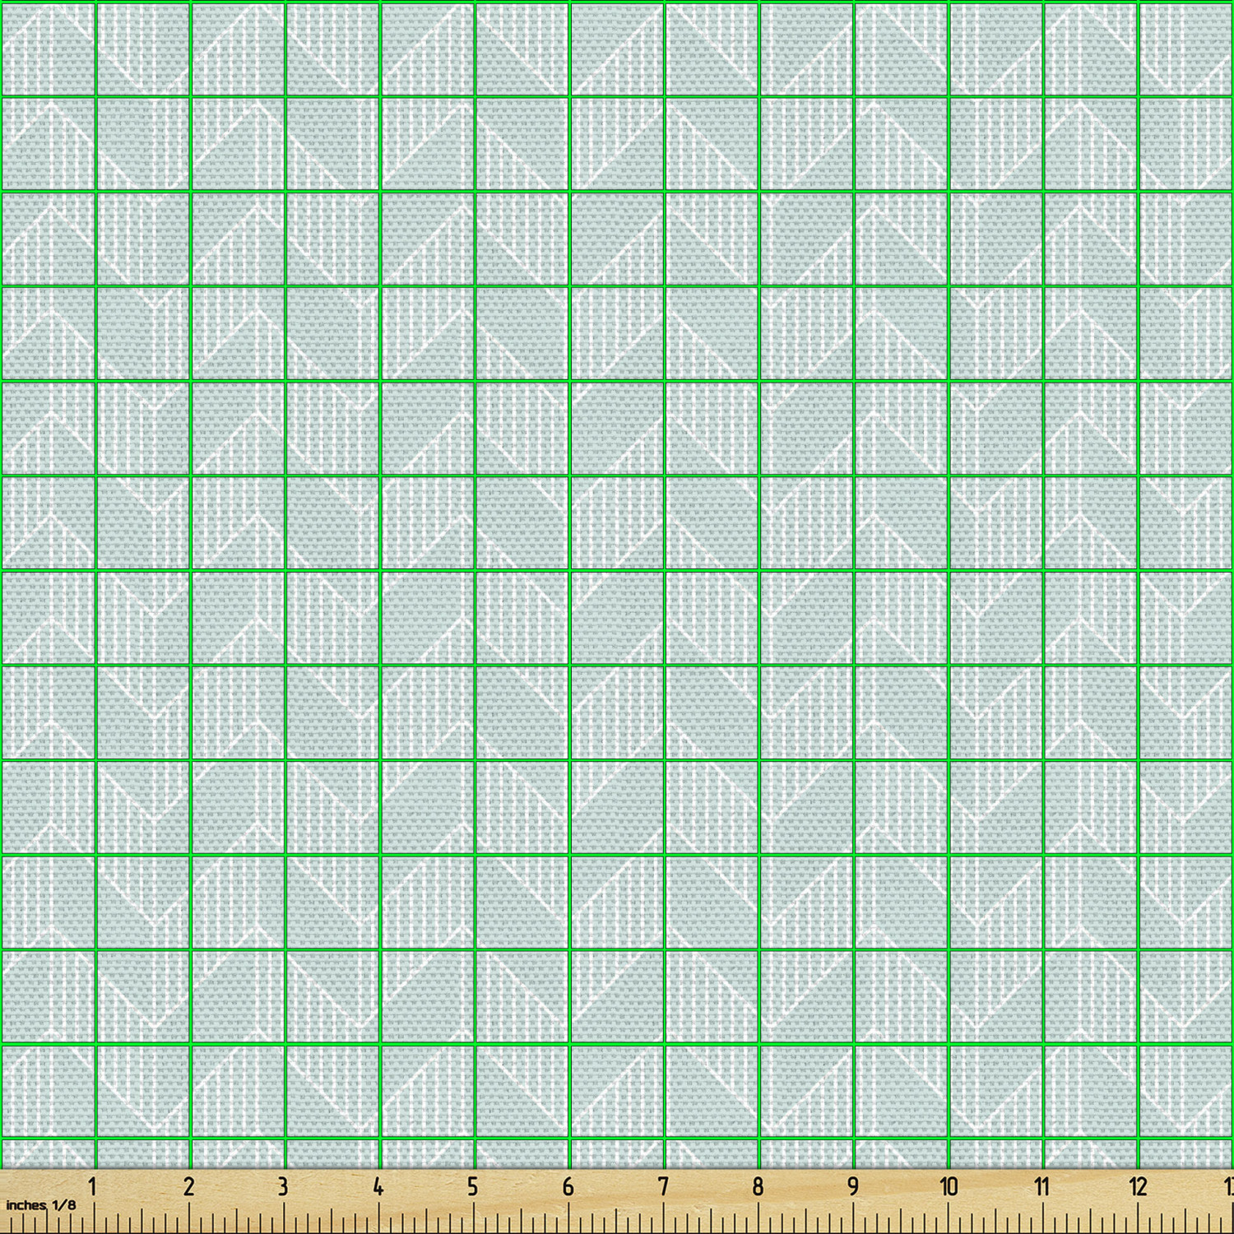Click the ruler number "1"
This screenshot has height=1234, width=1234.
click(92, 1187)
